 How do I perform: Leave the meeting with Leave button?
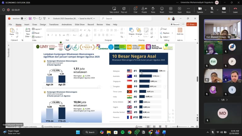coord(235,10)
